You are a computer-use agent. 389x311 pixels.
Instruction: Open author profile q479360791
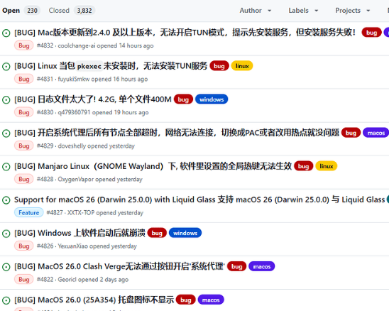point(74,112)
